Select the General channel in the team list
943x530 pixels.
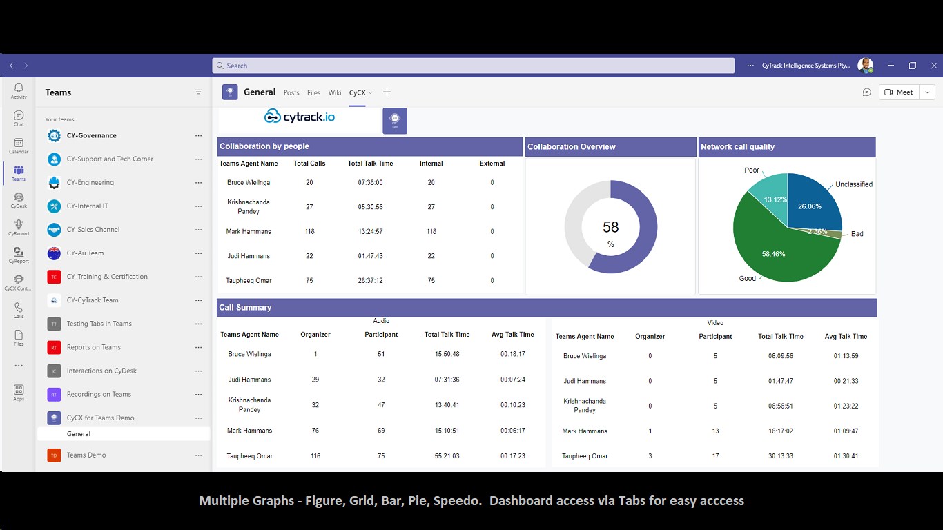point(124,434)
